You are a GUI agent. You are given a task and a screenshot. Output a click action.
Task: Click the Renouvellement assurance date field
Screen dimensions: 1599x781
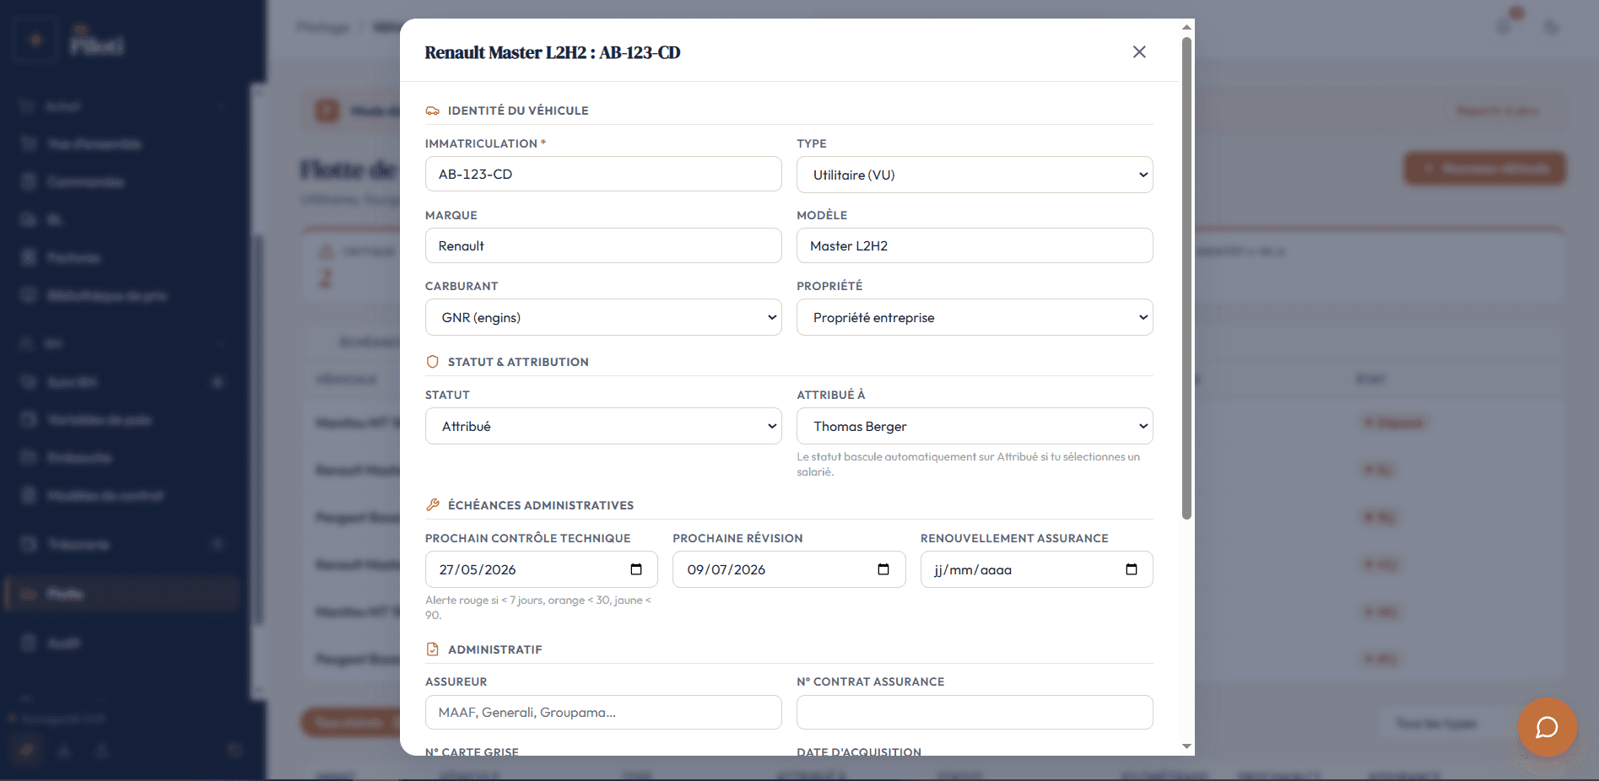click(x=1036, y=569)
